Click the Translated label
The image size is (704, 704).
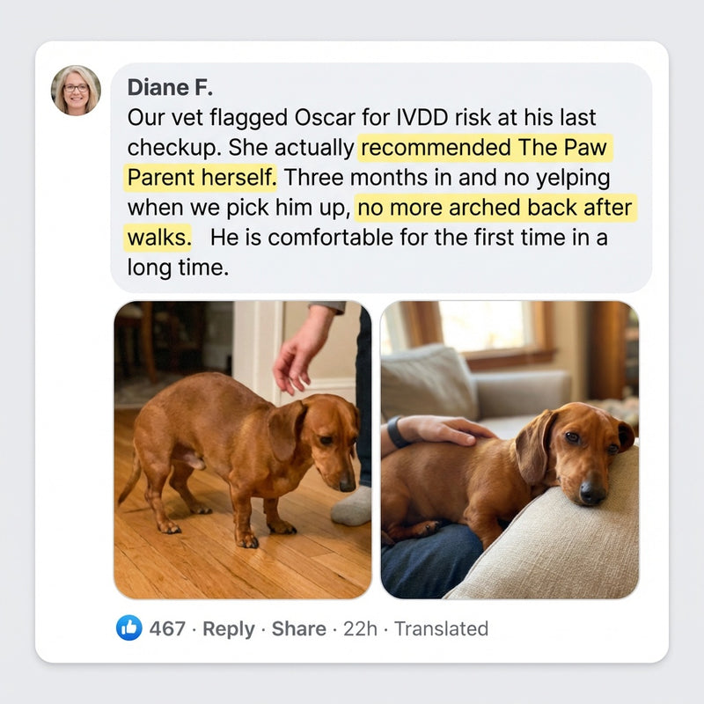(441, 628)
